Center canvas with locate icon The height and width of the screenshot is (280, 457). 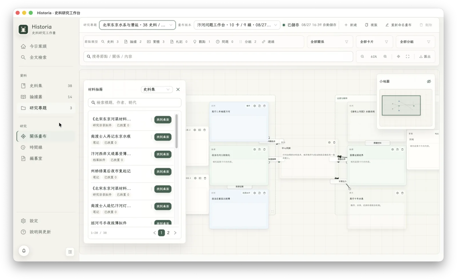coord(398,56)
